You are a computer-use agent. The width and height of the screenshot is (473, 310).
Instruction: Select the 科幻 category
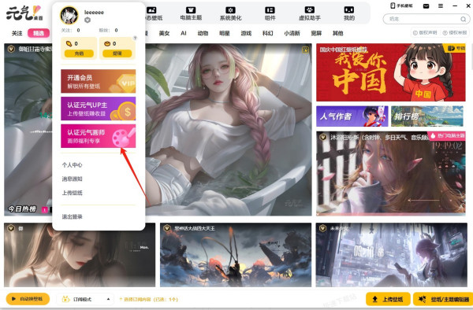coord(267,33)
